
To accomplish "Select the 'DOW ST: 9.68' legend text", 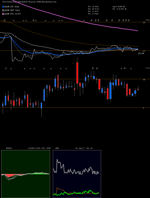I will coord(12,7).
